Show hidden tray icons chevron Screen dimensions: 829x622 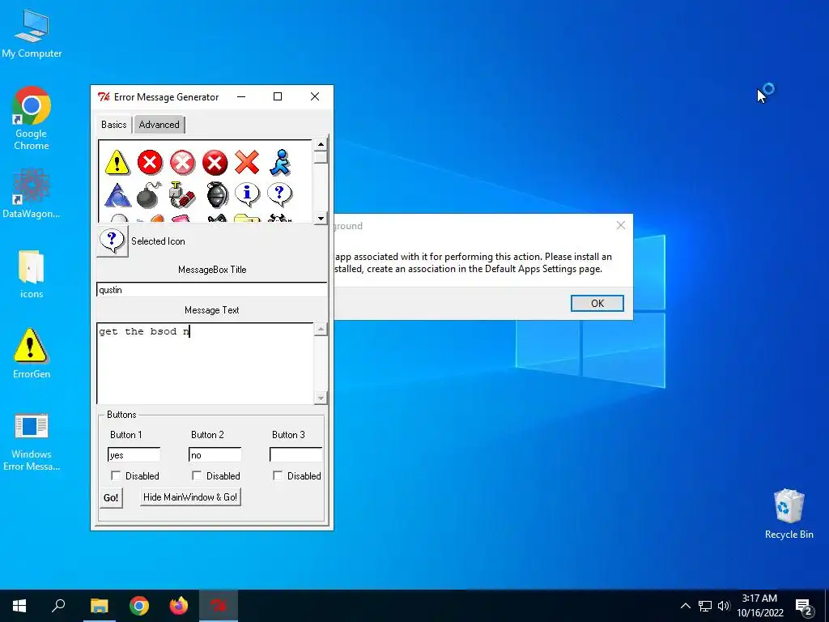[685, 606]
